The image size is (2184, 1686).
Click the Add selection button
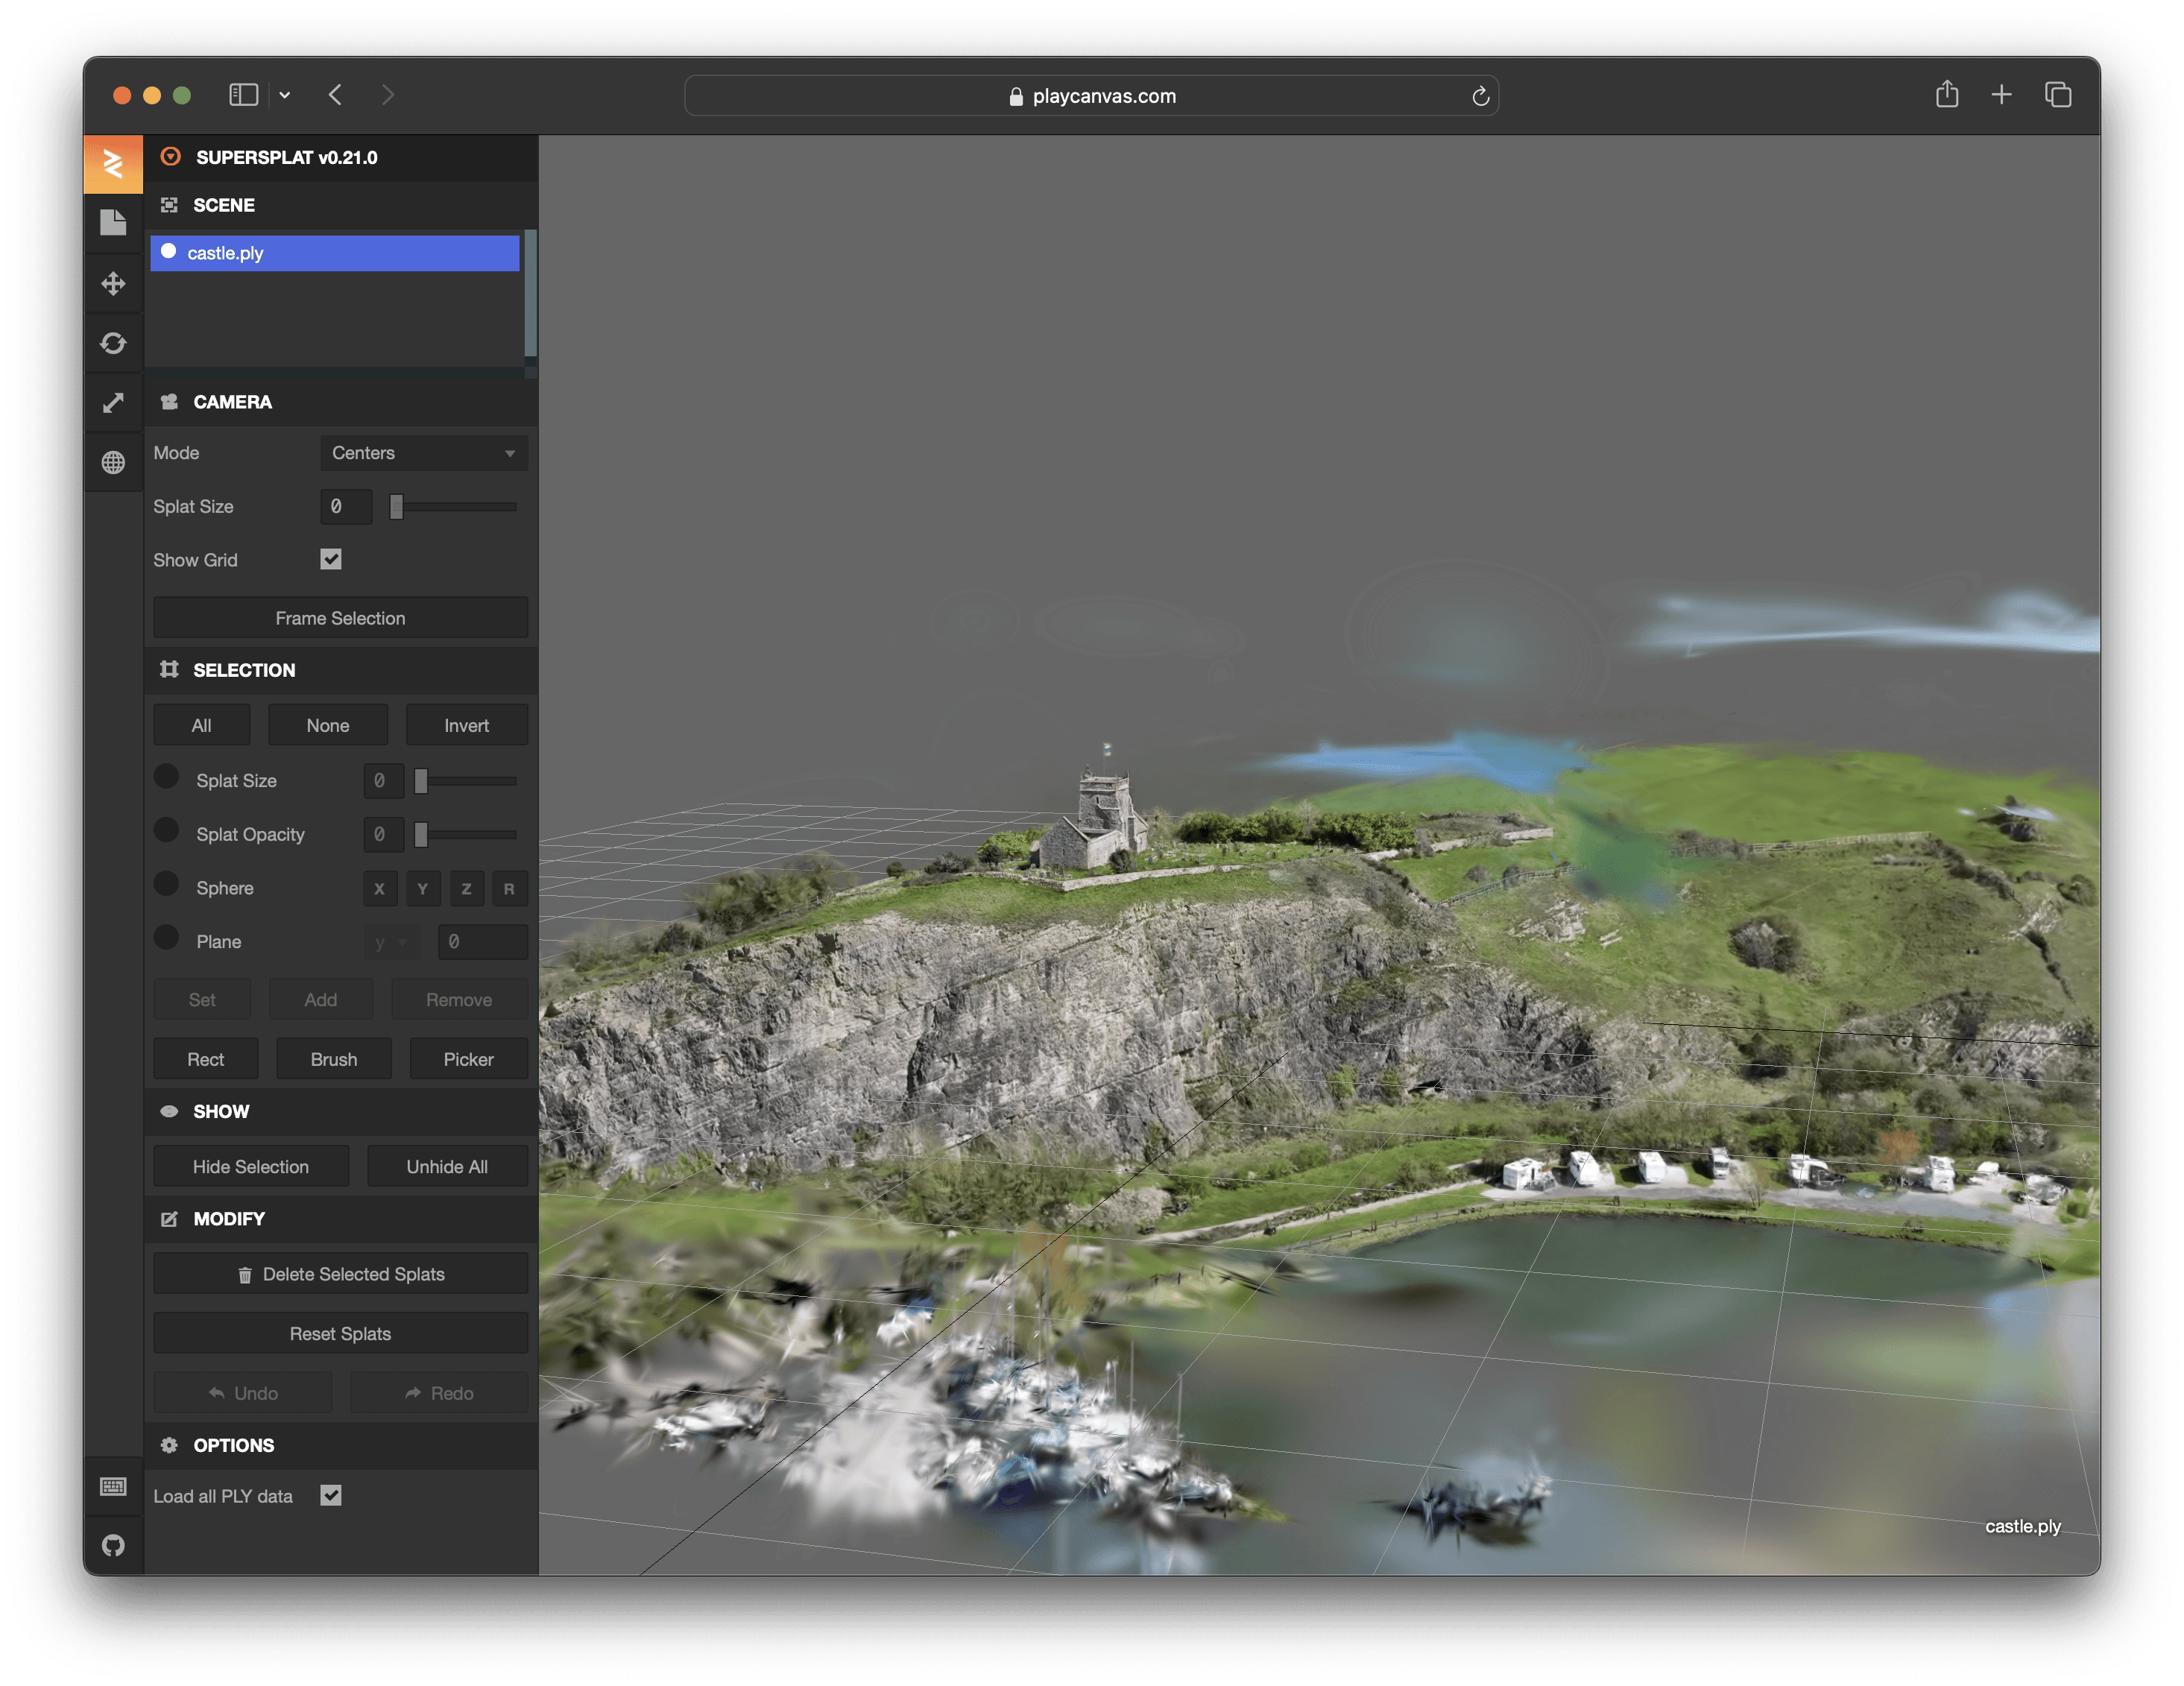pyautogui.click(x=321, y=1000)
